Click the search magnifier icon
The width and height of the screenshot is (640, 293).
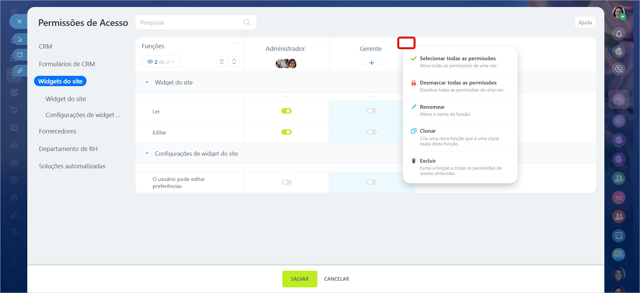[246, 22]
